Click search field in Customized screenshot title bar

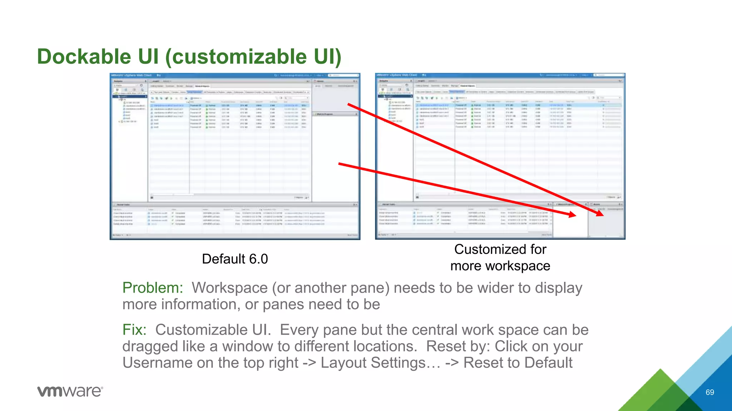click(x=609, y=75)
